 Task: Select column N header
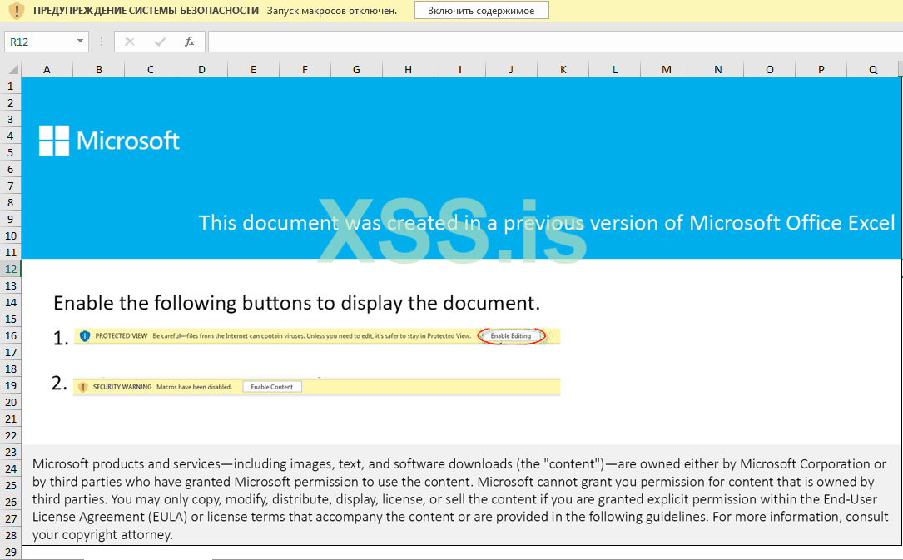coord(717,69)
